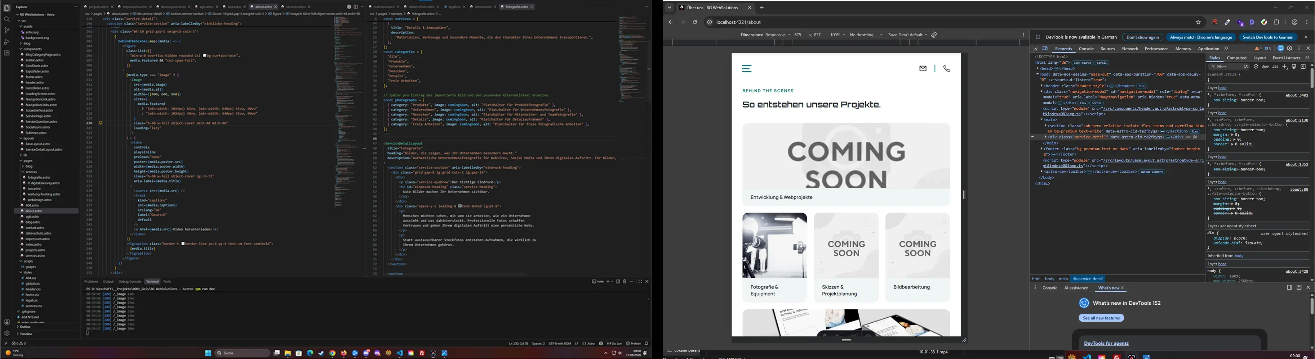Click the Styles Filter input field
This screenshot has width=1315, height=359.
[x=1229, y=67]
